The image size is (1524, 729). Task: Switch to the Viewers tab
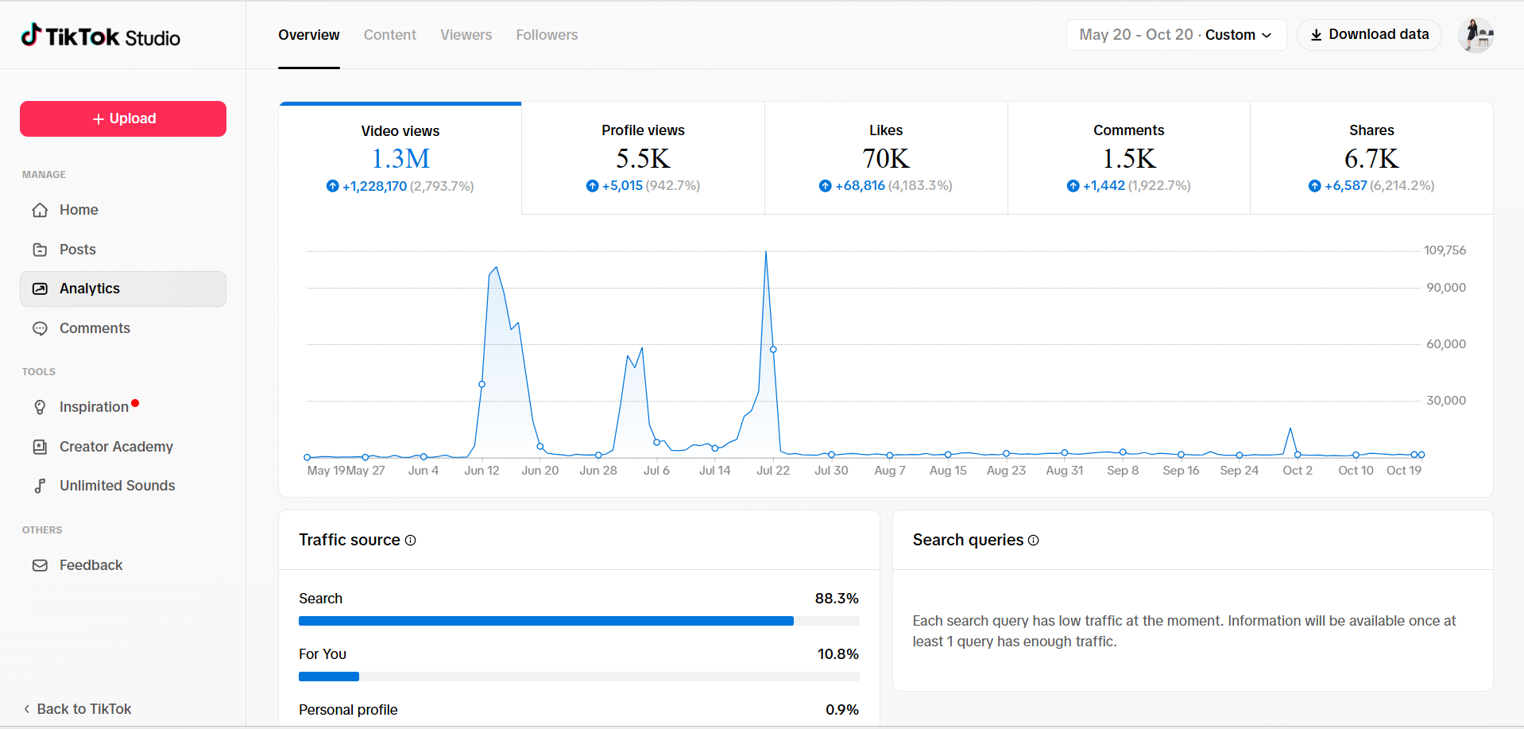coord(466,35)
